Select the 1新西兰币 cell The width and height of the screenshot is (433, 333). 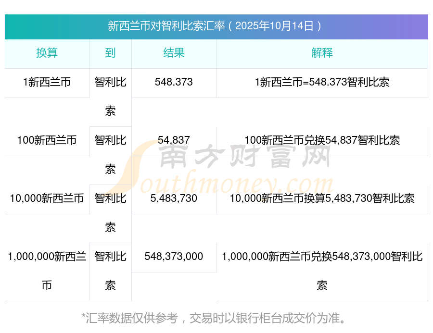(47, 82)
